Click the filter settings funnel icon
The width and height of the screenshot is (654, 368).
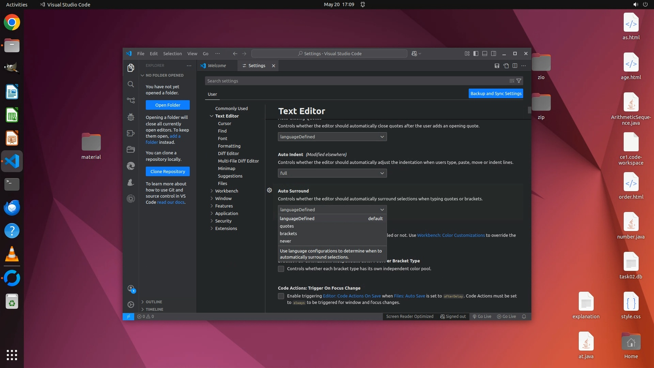(519, 81)
